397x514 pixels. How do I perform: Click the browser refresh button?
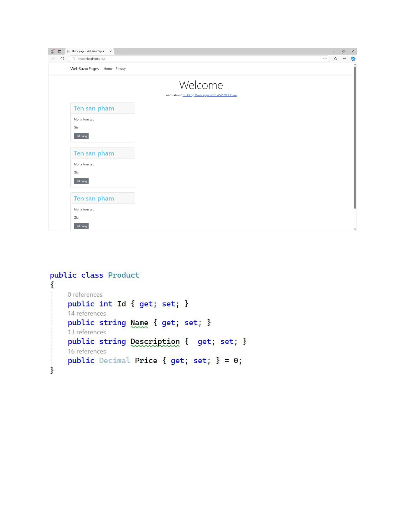(x=62, y=59)
